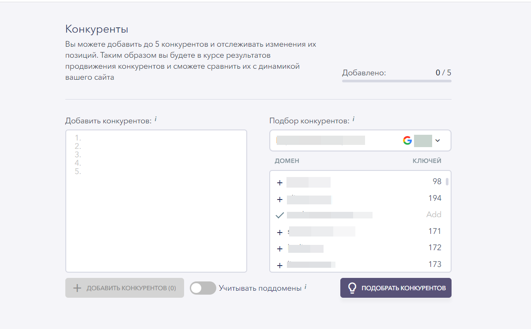Image resolution: width=531 pixels, height=329 pixels.
Task: Click the checkmark on the already added domain row
Action: (x=279, y=215)
